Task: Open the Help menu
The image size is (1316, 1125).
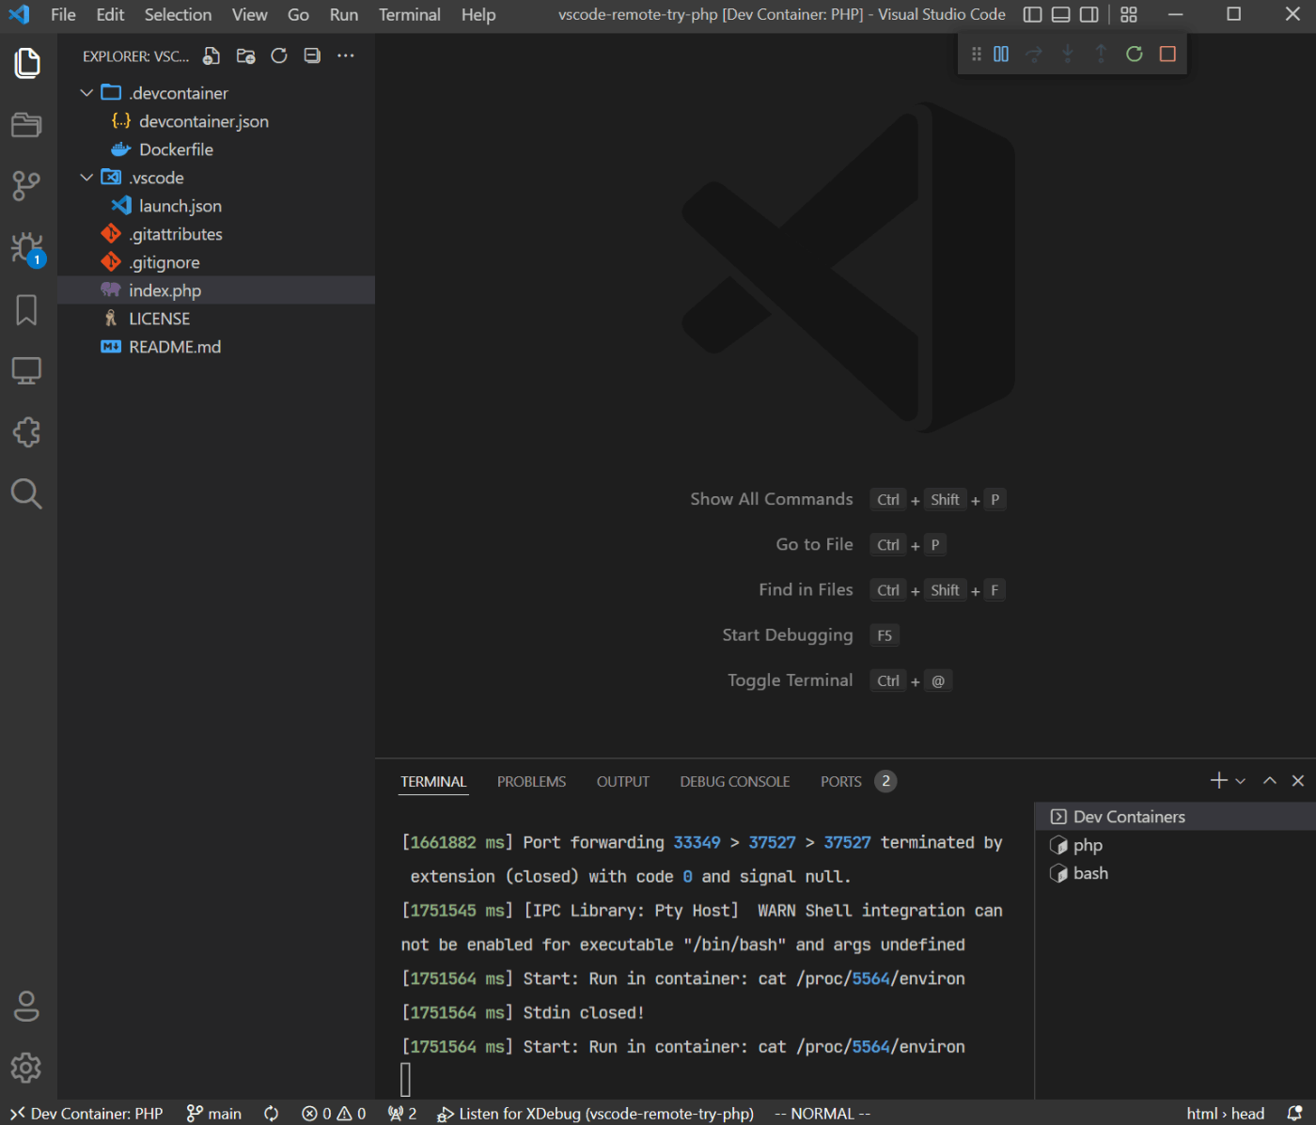Action: tap(478, 15)
